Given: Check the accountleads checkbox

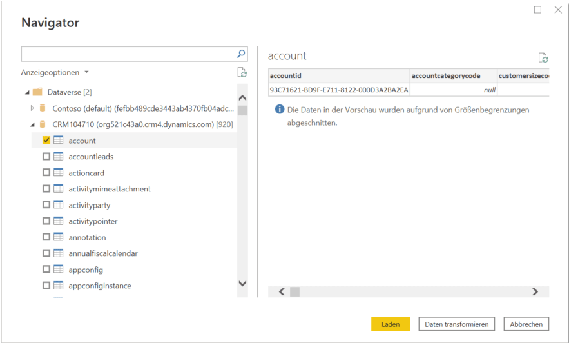Looking at the screenshot, I should 46,157.
